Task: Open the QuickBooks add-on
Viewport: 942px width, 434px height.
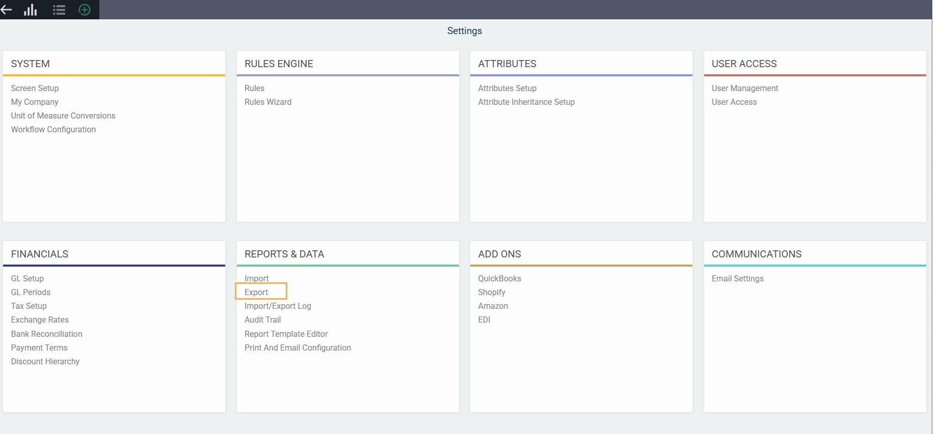Action: (499, 278)
